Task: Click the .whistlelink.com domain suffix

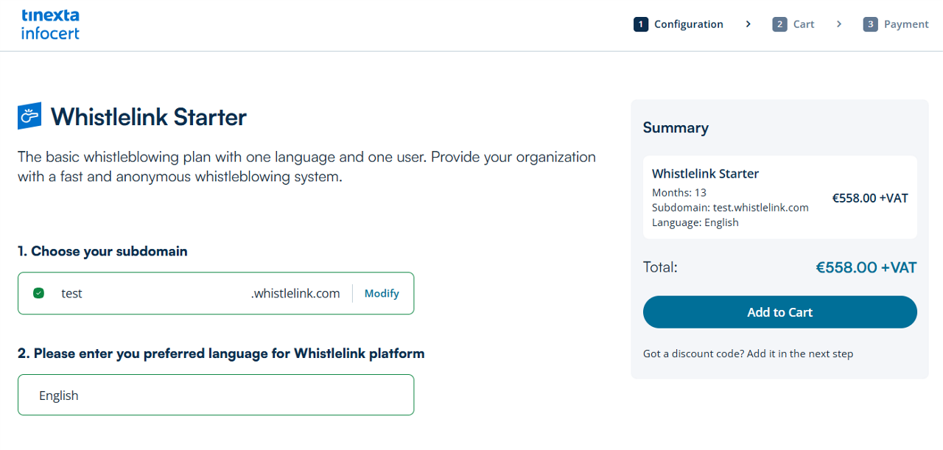Action: [295, 293]
